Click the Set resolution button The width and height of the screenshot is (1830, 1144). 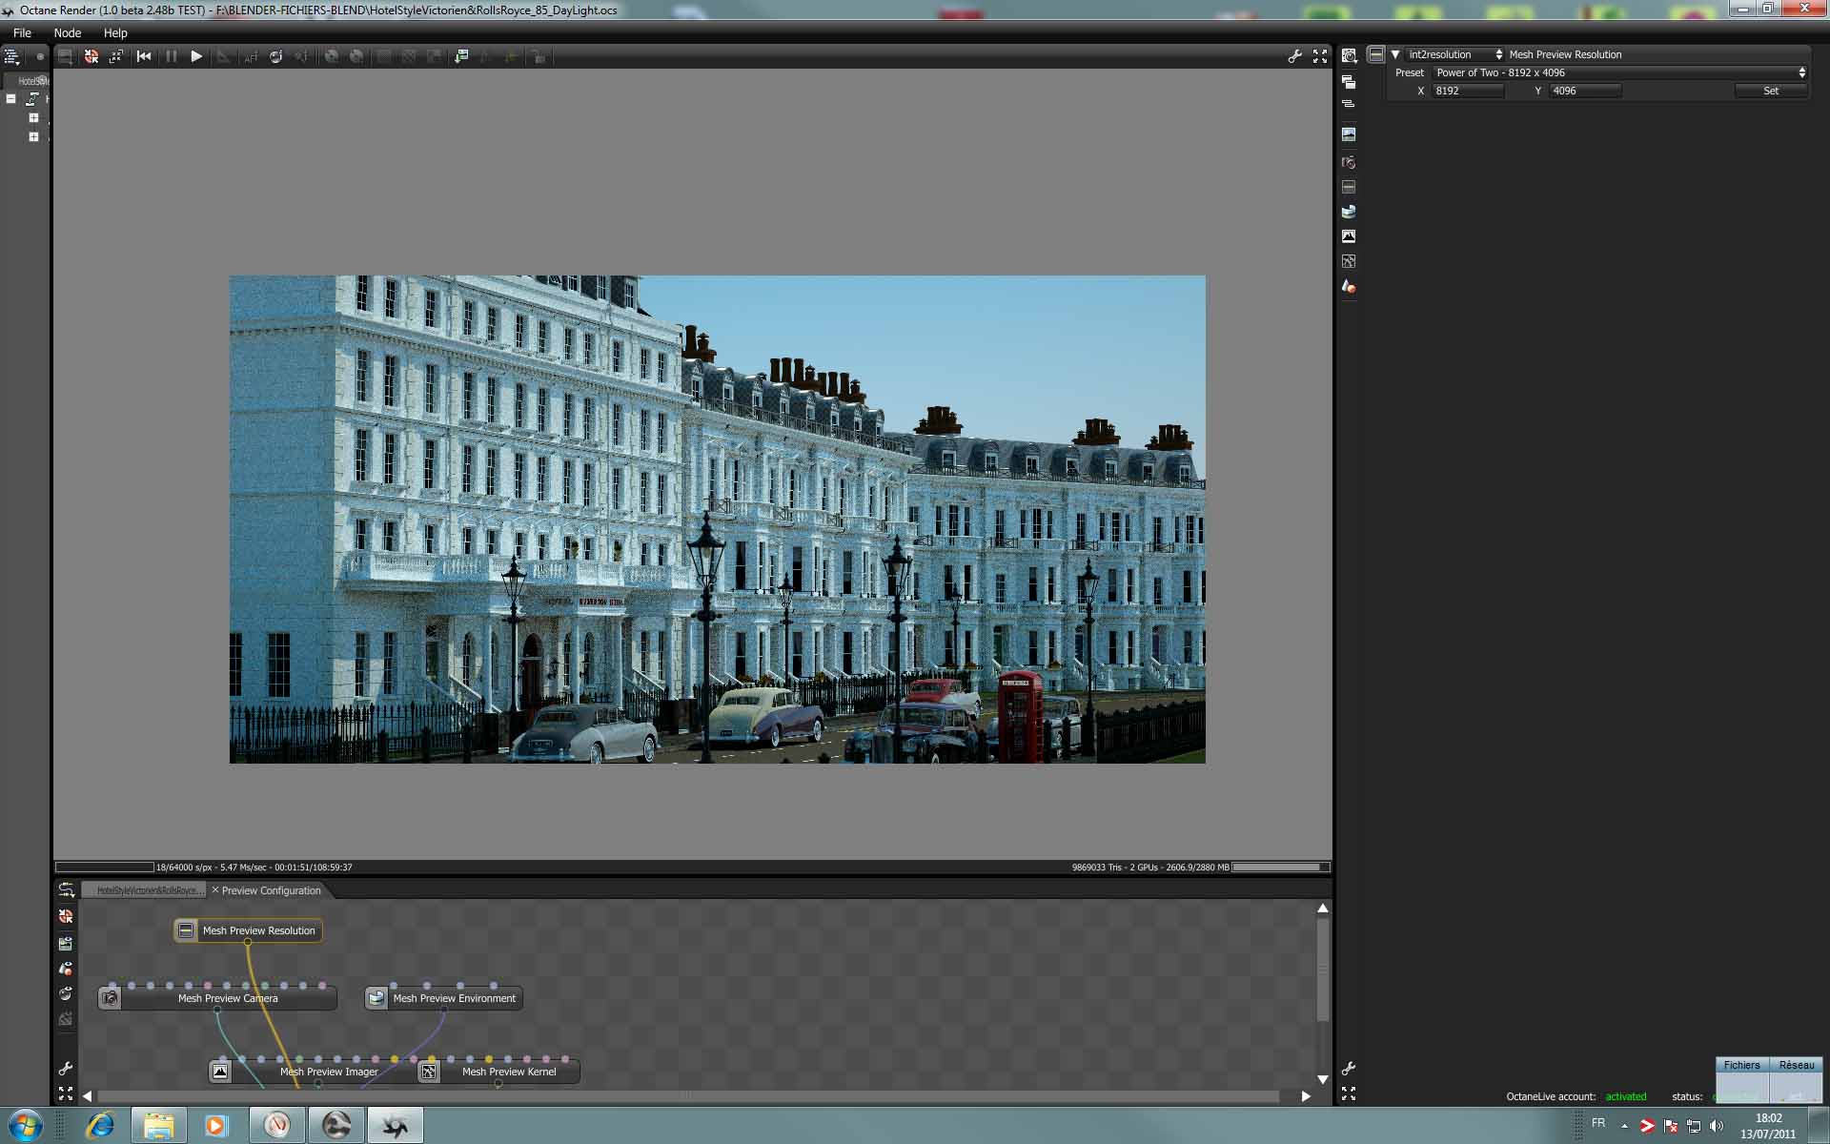(1770, 92)
